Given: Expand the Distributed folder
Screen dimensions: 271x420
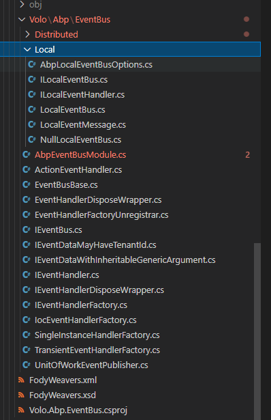Looking at the screenshot, I should [27, 34].
